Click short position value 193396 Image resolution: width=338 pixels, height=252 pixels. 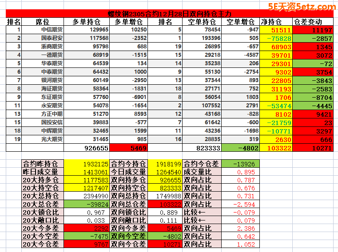pos(202,38)
